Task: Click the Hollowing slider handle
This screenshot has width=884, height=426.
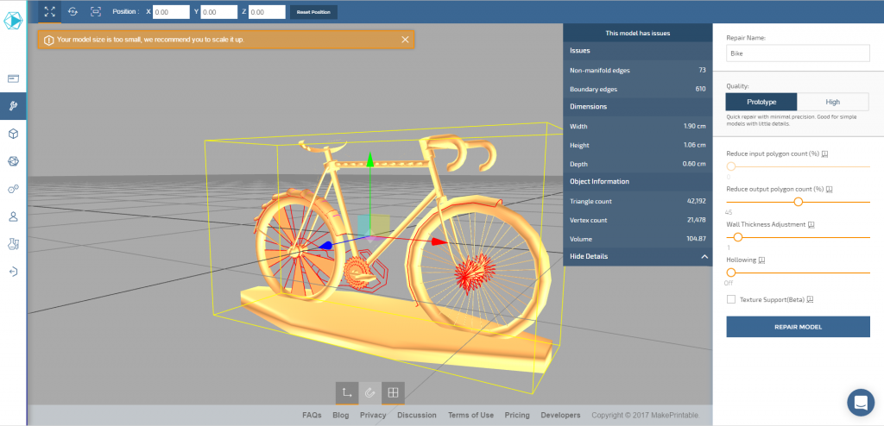Action: point(731,273)
